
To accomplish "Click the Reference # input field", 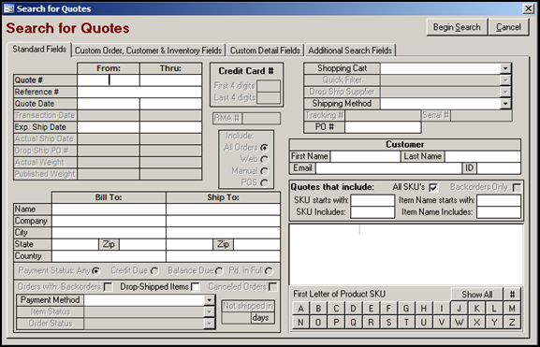I will coord(139,92).
